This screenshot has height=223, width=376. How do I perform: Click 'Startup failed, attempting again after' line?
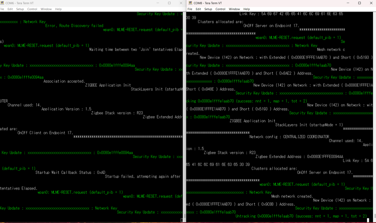point(143,176)
